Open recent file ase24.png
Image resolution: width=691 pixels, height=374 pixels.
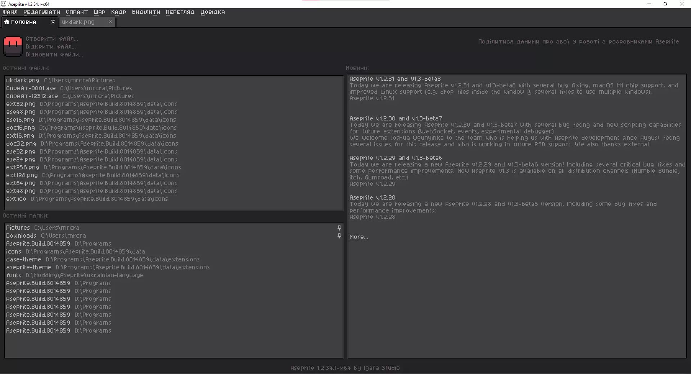tap(174, 160)
